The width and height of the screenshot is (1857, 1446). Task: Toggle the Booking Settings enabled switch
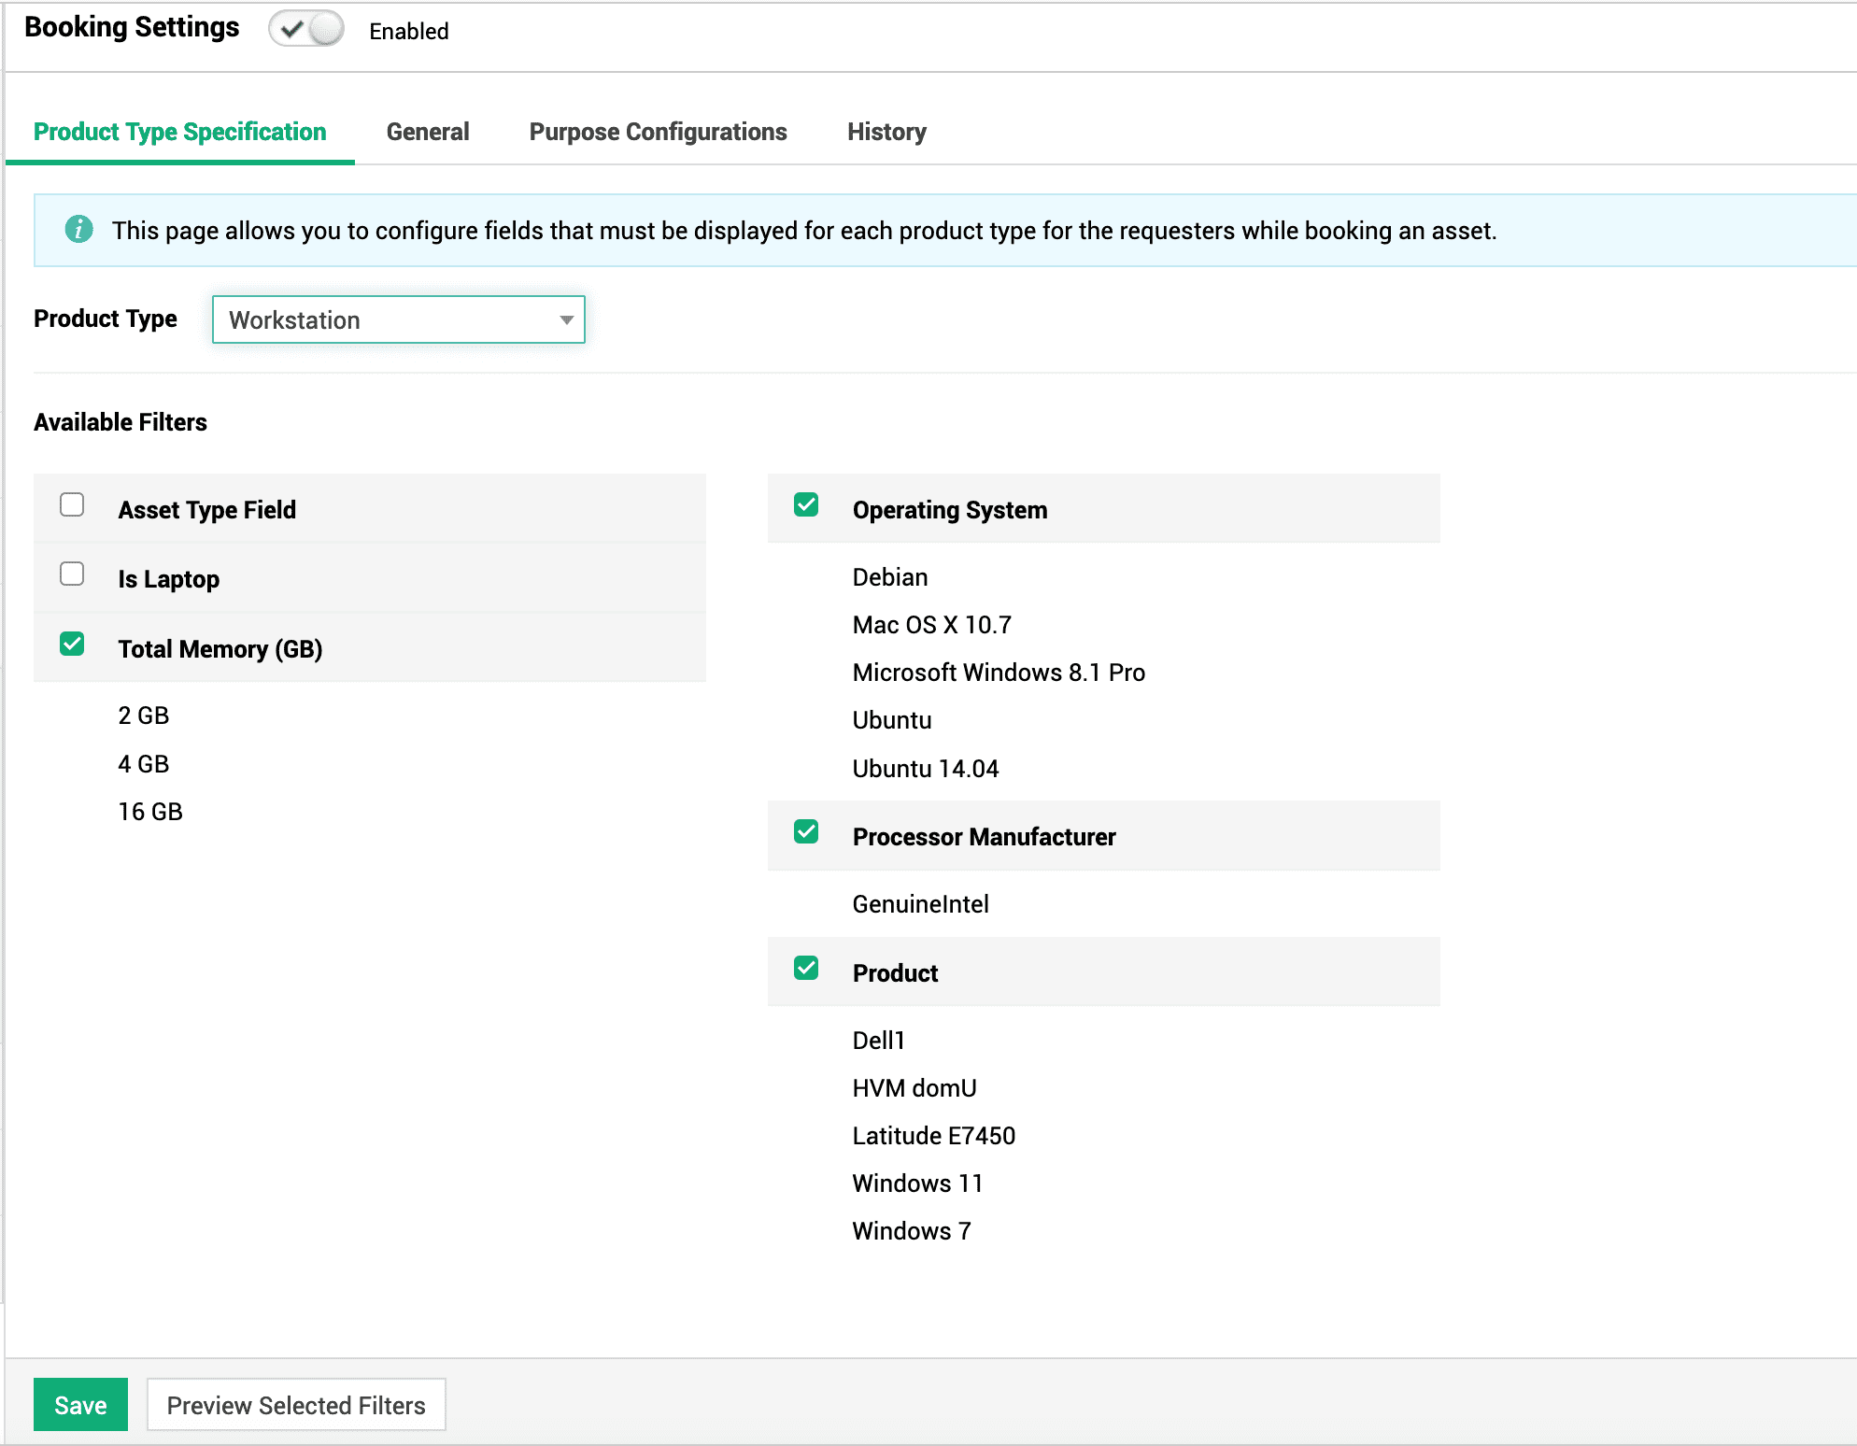click(x=306, y=30)
